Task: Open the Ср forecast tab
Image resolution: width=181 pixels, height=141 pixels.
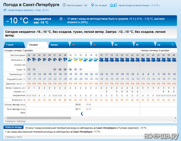Action: pos(166,45)
